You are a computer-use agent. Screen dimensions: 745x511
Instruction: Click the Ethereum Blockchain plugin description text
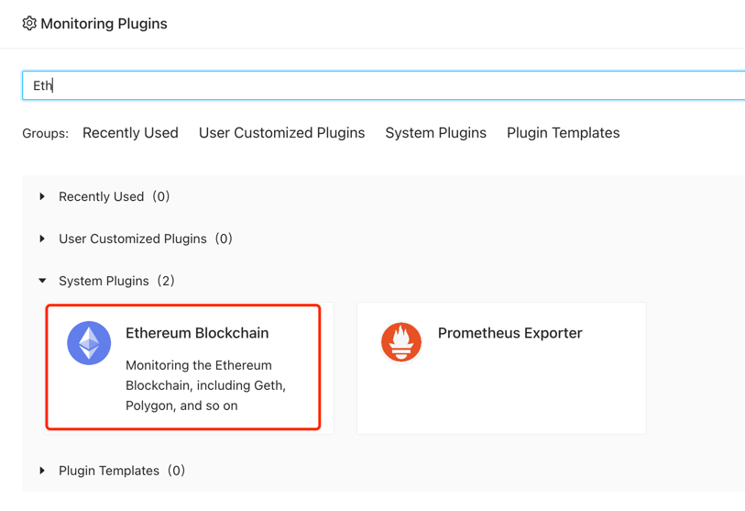coord(205,385)
